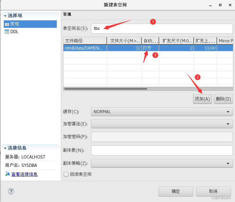Click the 删除(D) button
Screen dimensions: 235x202
223,99
